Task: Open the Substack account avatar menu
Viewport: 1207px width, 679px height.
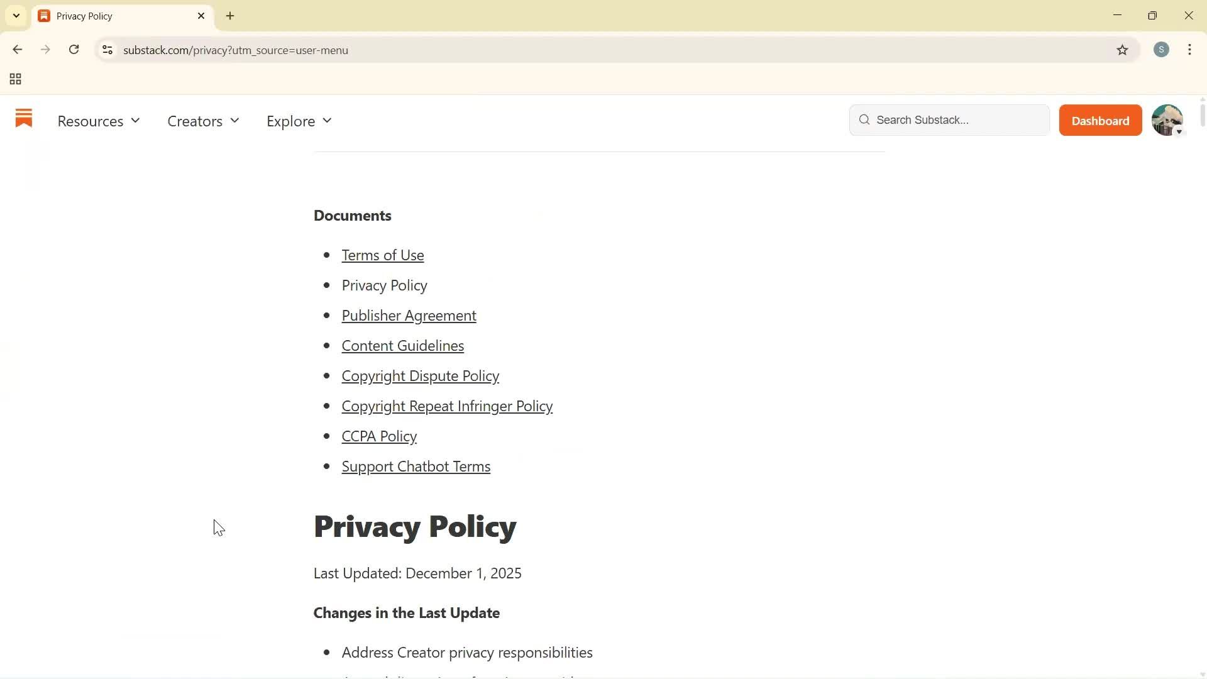Action: pos(1168,120)
